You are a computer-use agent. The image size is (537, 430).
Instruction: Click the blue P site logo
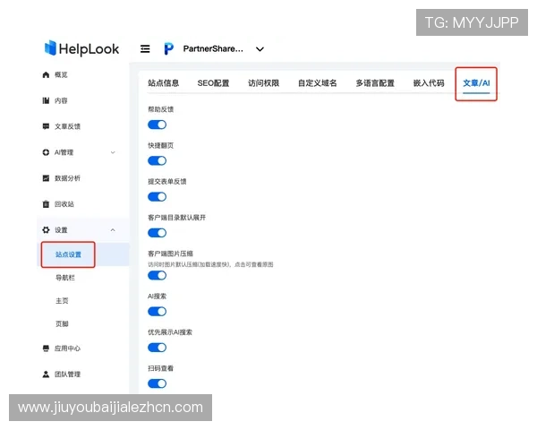tap(168, 49)
